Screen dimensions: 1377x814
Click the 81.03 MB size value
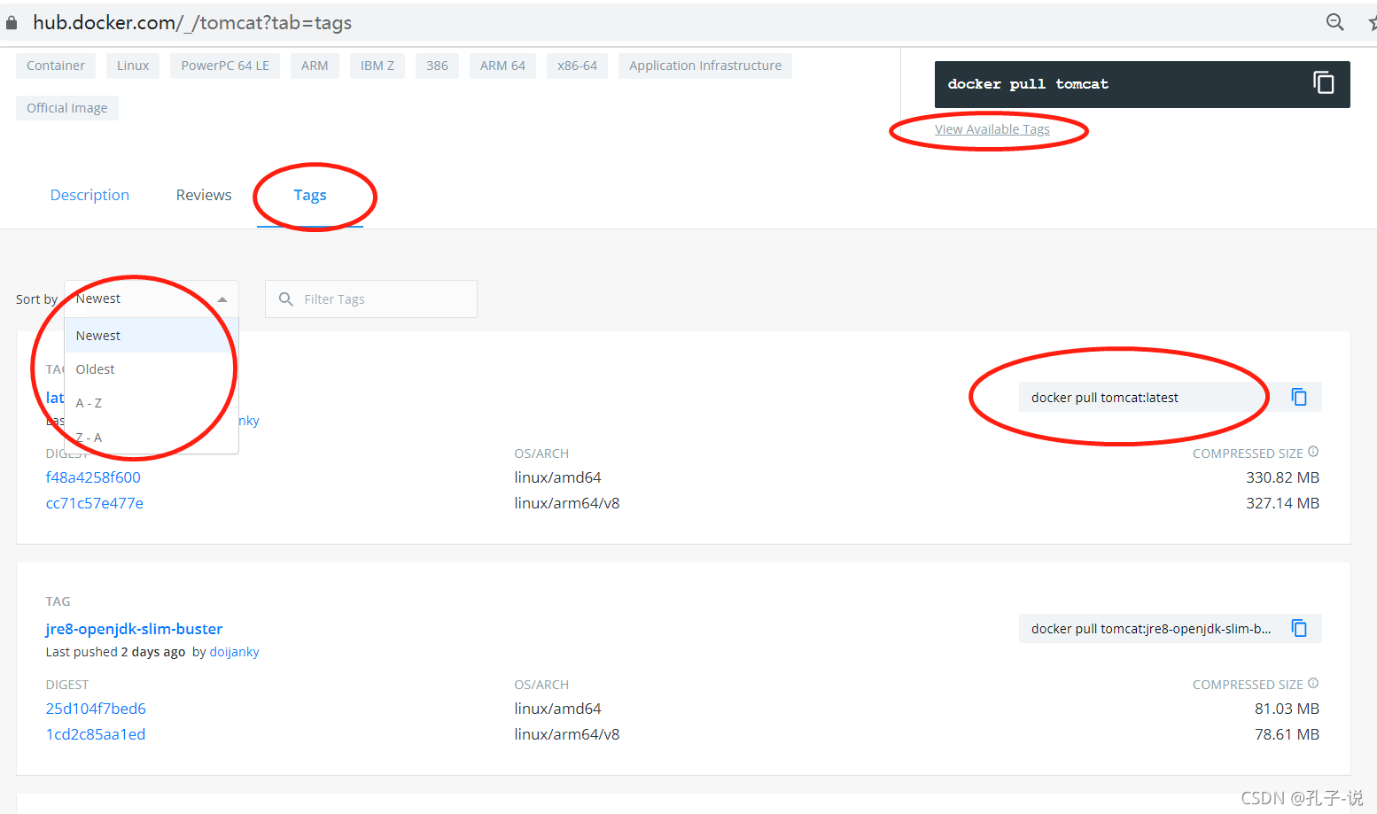pyautogui.click(x=1287, y=709)
